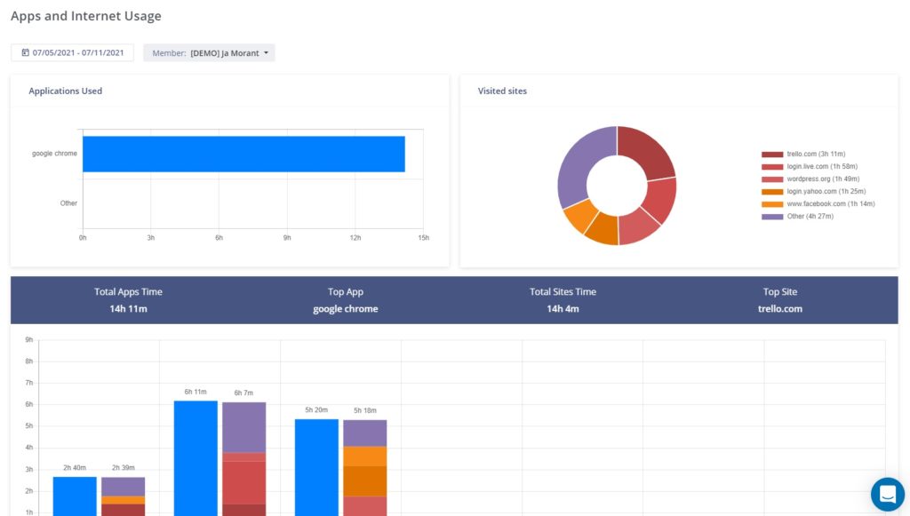Click the 5h 18m stacked sites bar

coord(365,468)
